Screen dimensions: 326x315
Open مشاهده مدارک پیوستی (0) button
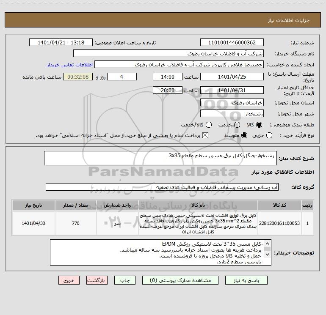[180, 280]
